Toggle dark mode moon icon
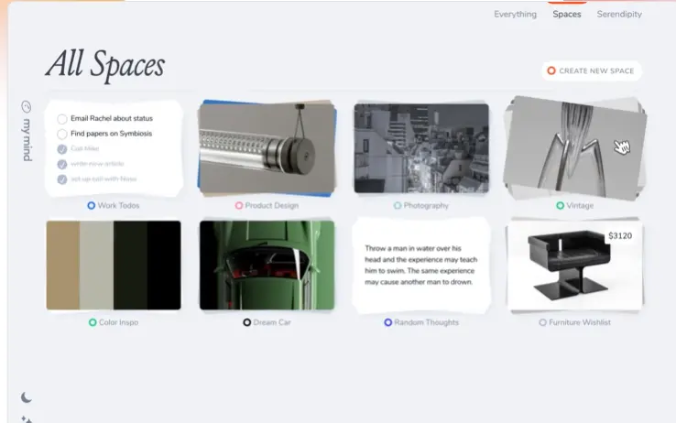The image size is (676, 423). 27,397
